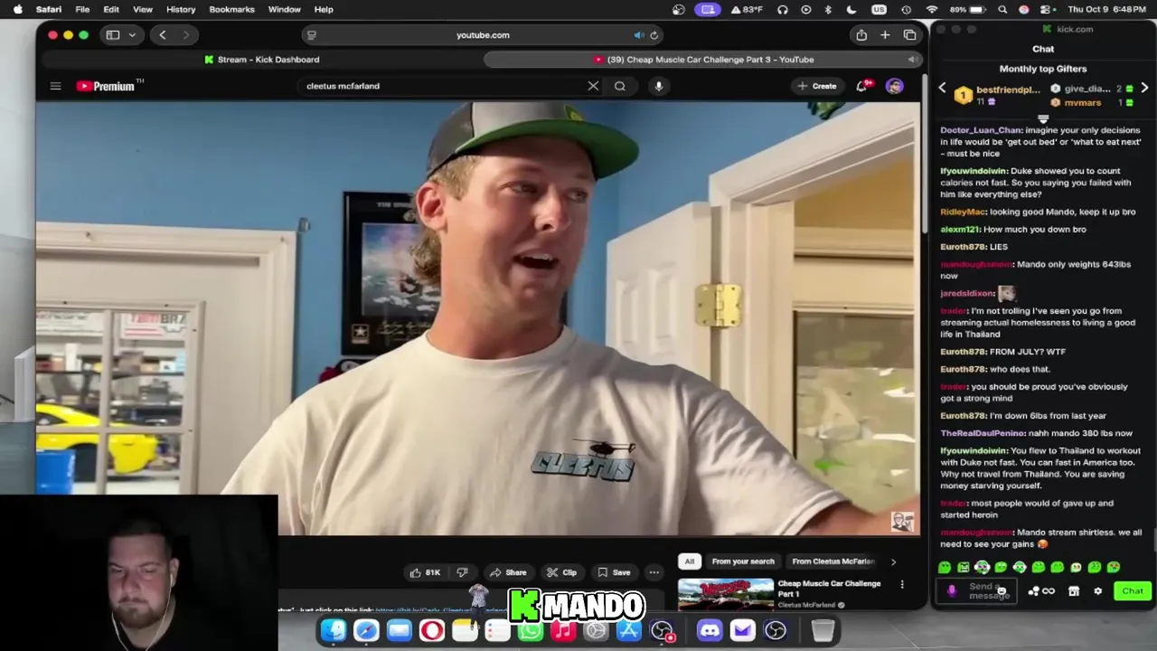
Task: Launch Opera from the Dock
Action: tap(432, 630)
